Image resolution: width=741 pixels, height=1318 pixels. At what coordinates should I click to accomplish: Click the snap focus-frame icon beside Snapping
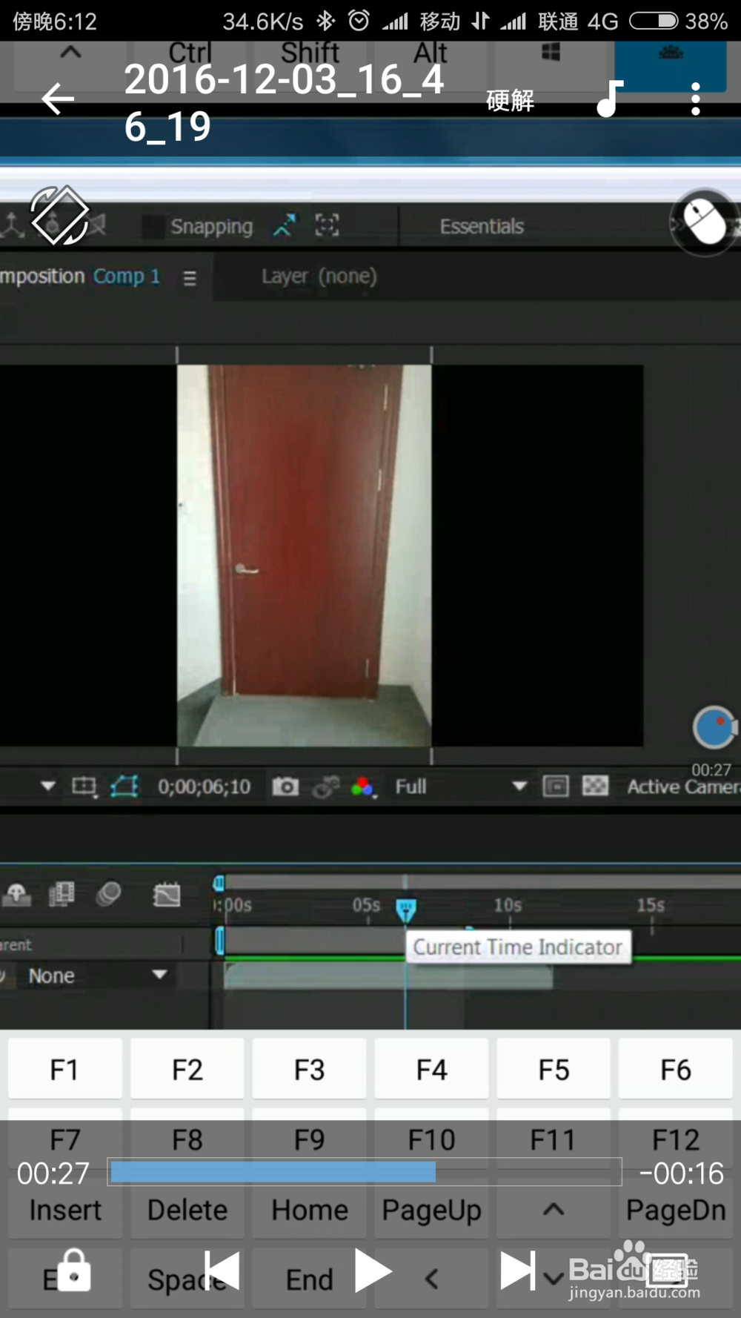327,225
